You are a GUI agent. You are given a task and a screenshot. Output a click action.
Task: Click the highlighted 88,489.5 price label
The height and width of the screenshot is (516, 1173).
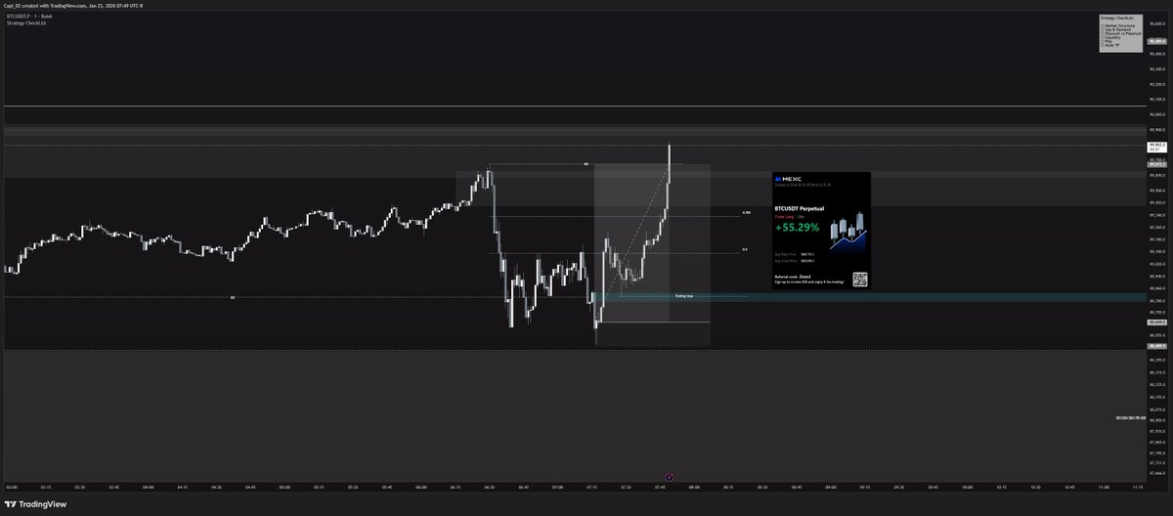[x=1157, y=346]
